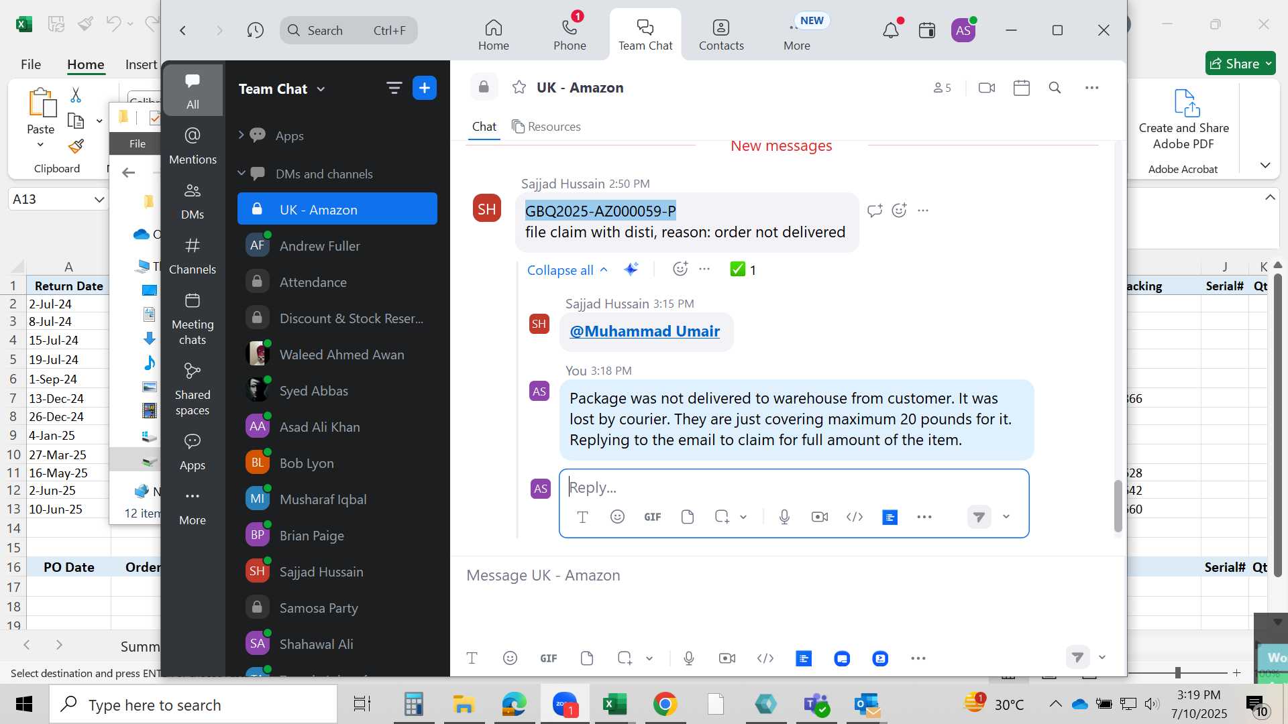Expand the Apps section
Screen dimensions: 1288x724
pos(241,135)
